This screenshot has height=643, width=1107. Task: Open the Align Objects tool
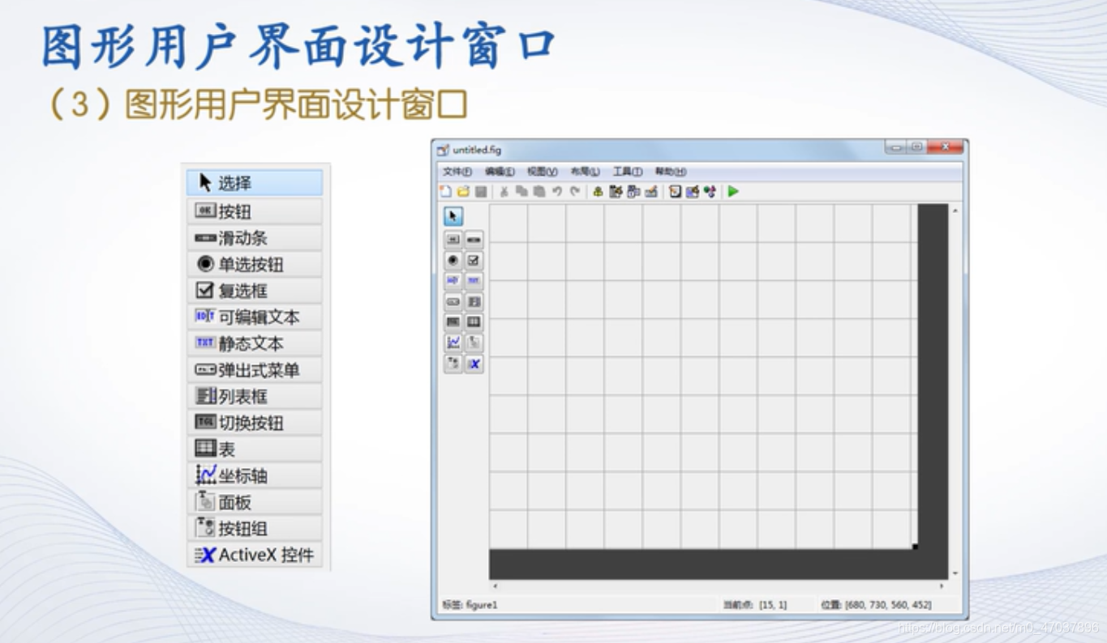pos(598,192)
